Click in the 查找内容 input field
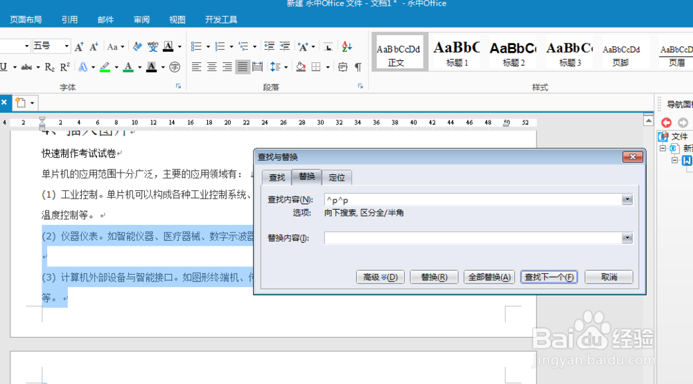This screenshot has height=384, width=693. [473, 199]
